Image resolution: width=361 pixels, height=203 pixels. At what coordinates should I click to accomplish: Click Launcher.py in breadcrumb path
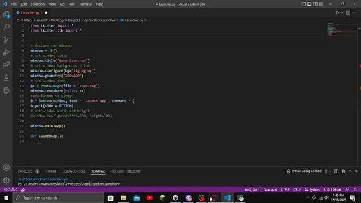[x=134, y=20]
